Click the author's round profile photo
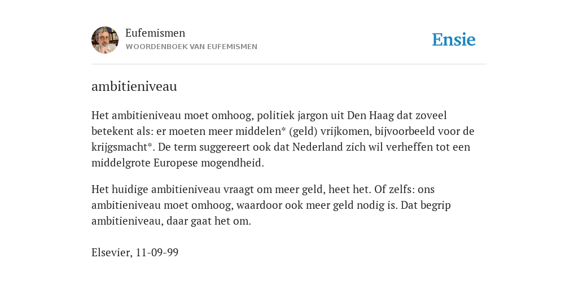The image size is (578, 289). tap(105, 40)
